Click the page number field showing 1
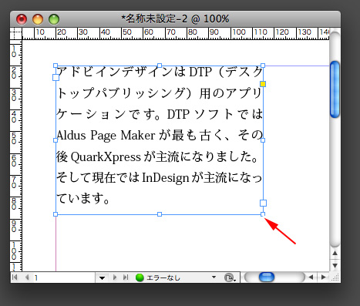Viewport: 360px width, 306px height. click(x=64, y=277)
